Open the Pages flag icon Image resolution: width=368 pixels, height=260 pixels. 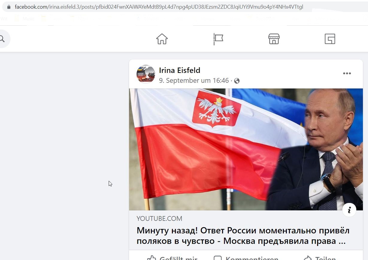tap(218, 39)
